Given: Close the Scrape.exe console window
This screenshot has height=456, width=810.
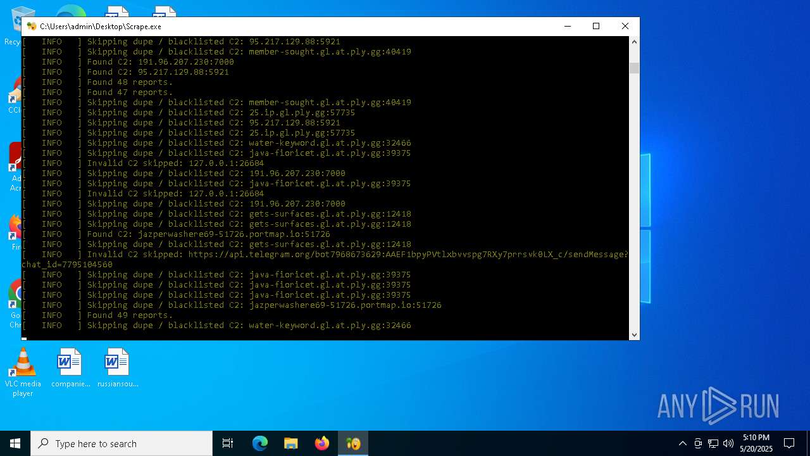Looking at the screenshot, I should (x=625, y=26).
